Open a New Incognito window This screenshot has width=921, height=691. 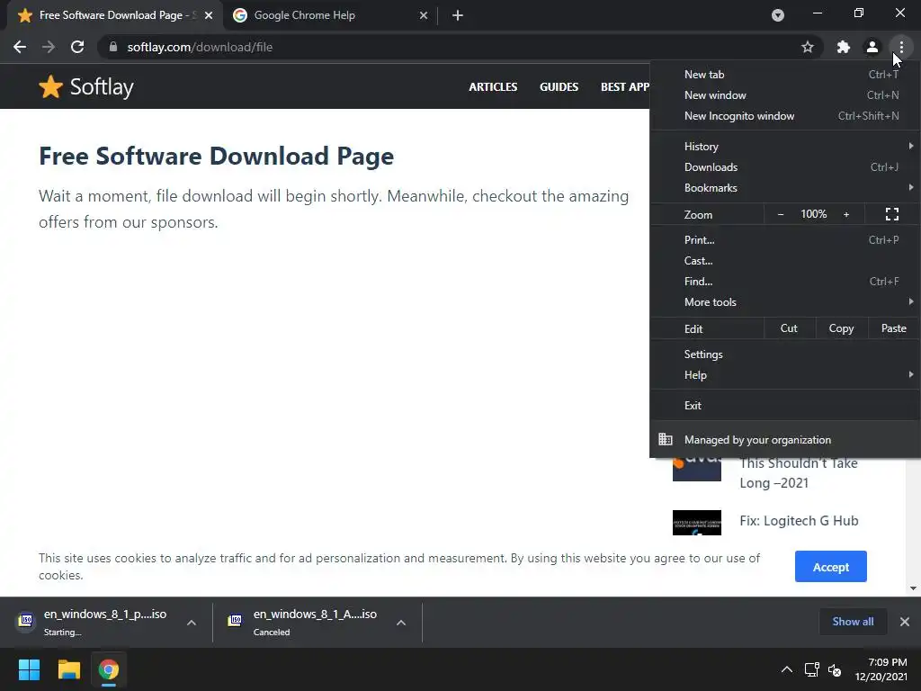[784, 116]
